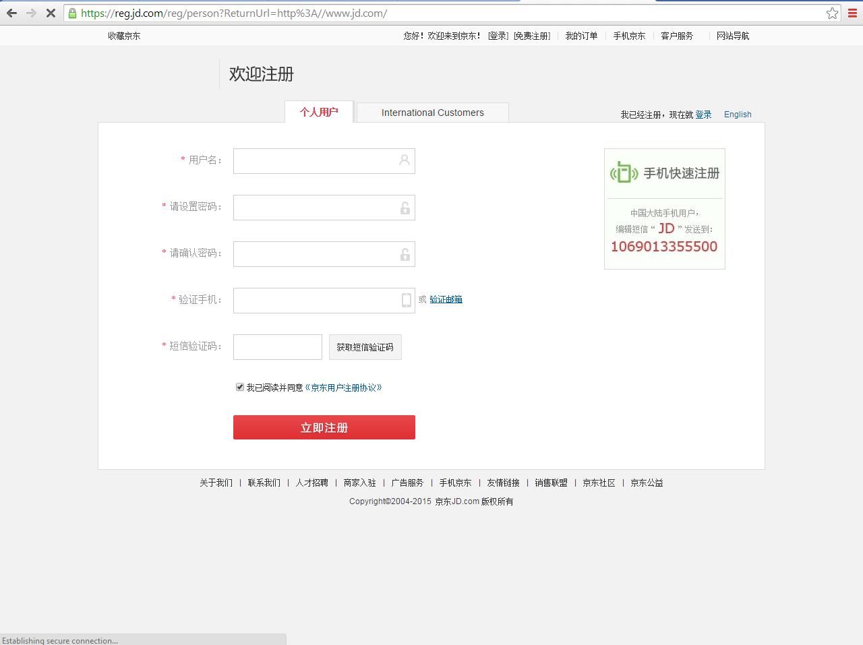Screen dimensions: 863x645
Task: Click lock icon in confirm password field
Action: coord(405,254)
